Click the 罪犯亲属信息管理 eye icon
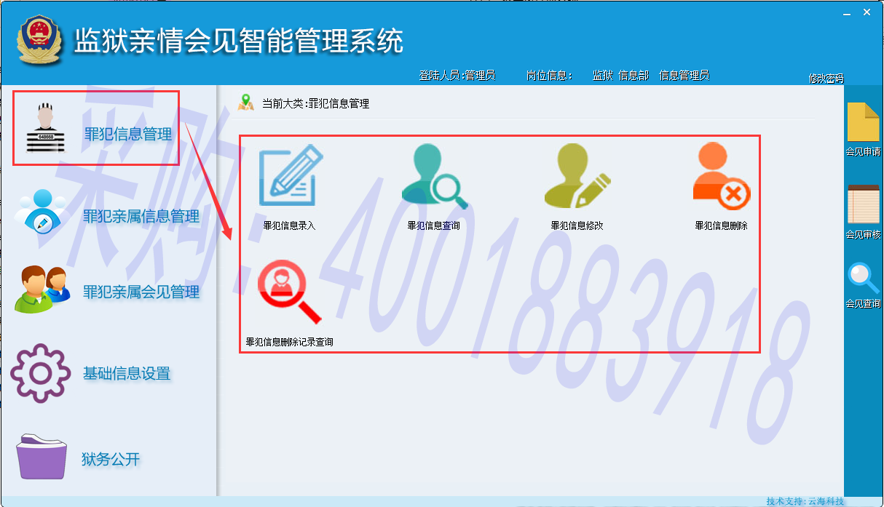 click(x=42, y=211)
